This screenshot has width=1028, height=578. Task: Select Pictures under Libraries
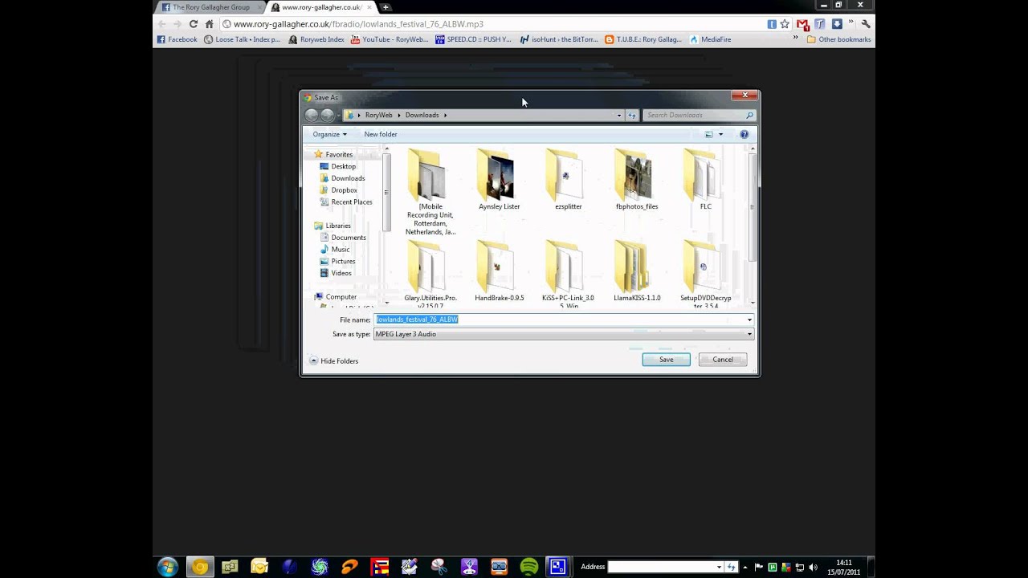point(337,261)
